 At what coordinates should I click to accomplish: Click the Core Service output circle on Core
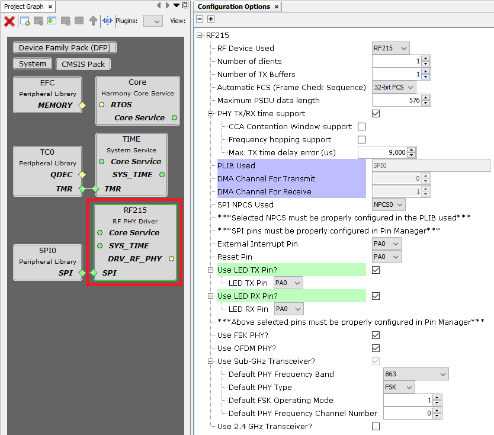pyautogui.click(x=174, y=117)
